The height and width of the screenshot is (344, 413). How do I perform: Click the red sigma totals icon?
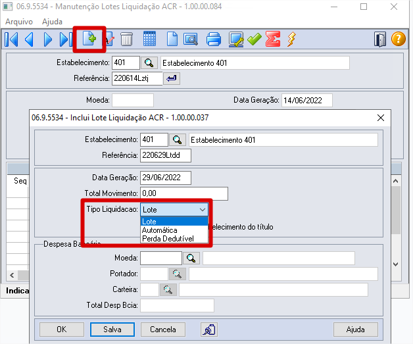(x=273, y=39)
